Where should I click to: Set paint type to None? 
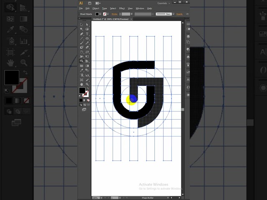coord(88,100)
